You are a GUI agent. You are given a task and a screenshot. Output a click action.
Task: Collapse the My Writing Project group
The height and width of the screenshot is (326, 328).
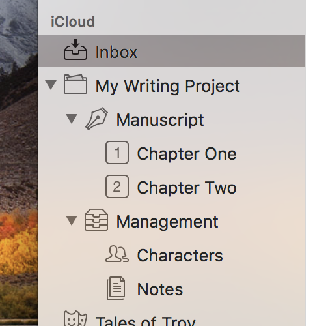tap(51, 85)
